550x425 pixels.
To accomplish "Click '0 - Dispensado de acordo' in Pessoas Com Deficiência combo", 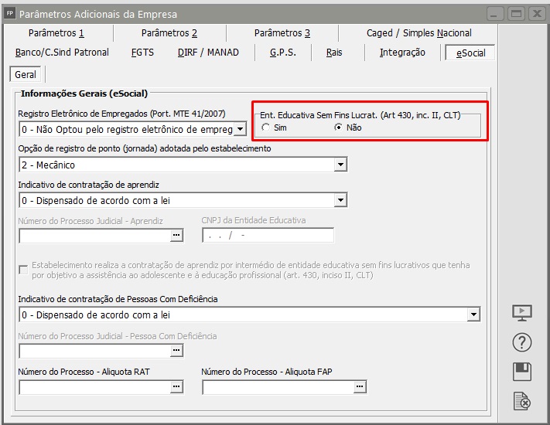I will point(96,314).
